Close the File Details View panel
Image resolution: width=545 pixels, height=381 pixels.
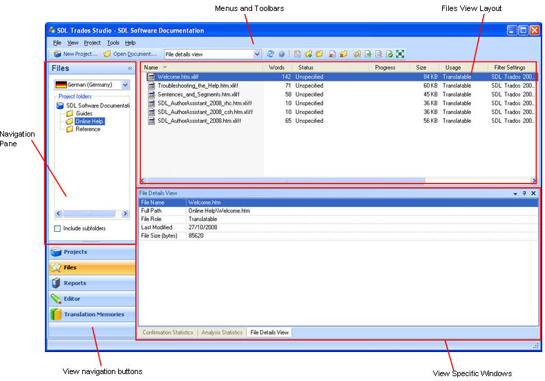(x=533, y=193)
